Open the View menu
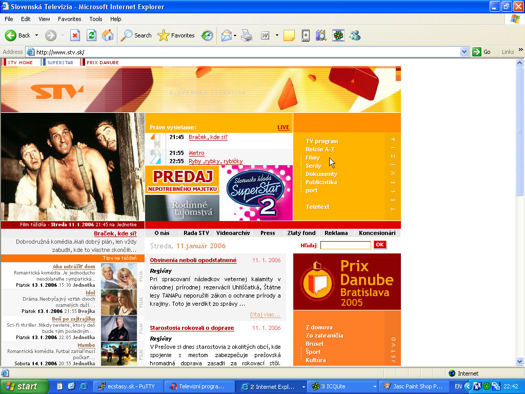 (x=44, y=19)
